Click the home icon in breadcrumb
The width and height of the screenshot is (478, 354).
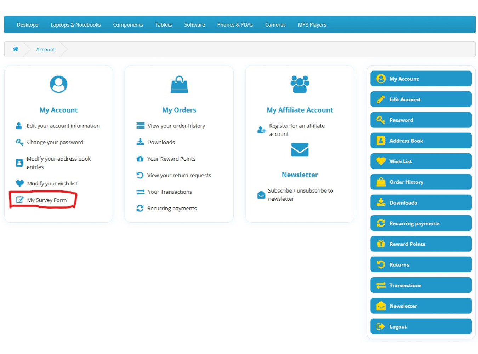(x=16, y=49)
